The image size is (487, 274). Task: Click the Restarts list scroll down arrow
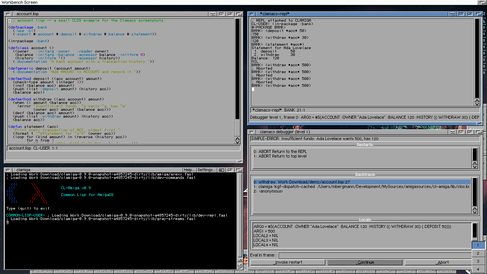click(475, 167)
